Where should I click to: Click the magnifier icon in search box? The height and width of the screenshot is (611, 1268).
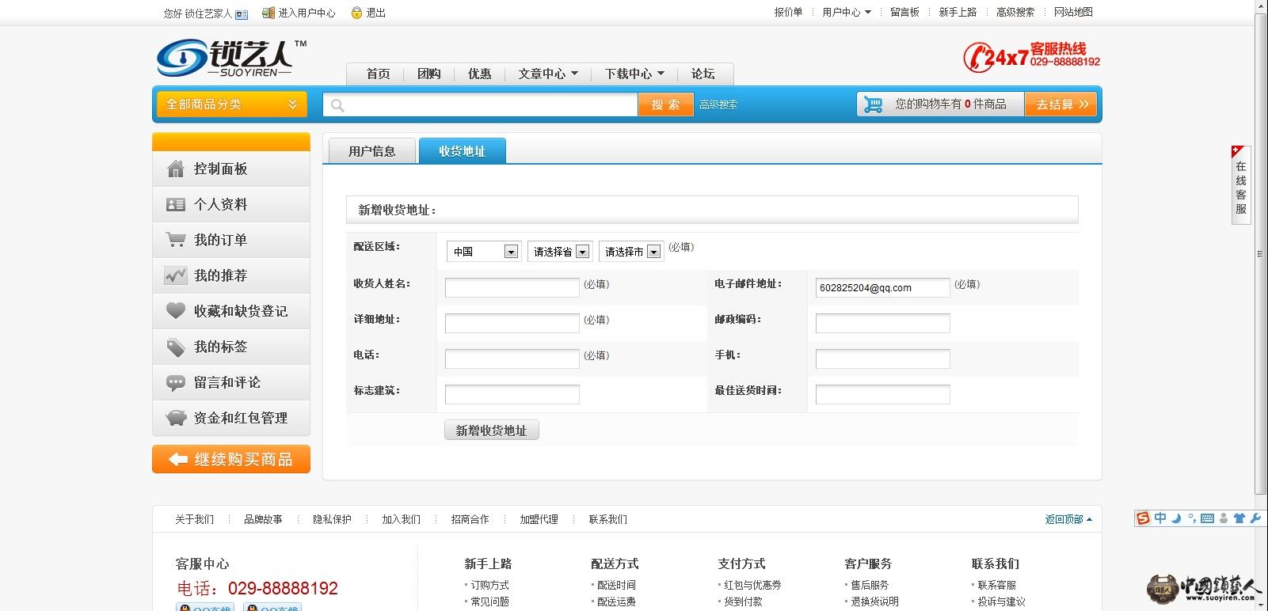pos(338,105)
